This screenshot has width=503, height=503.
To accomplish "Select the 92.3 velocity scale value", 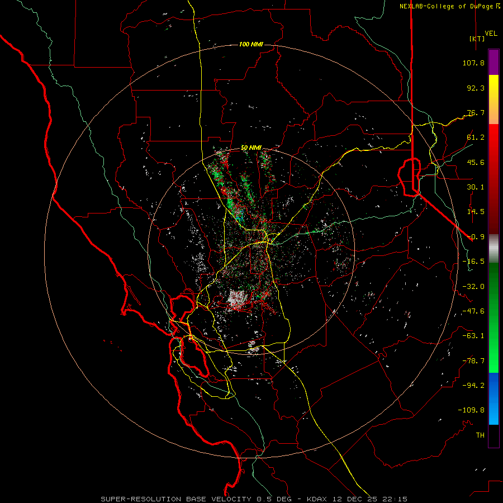I will [x=476, y=88].
